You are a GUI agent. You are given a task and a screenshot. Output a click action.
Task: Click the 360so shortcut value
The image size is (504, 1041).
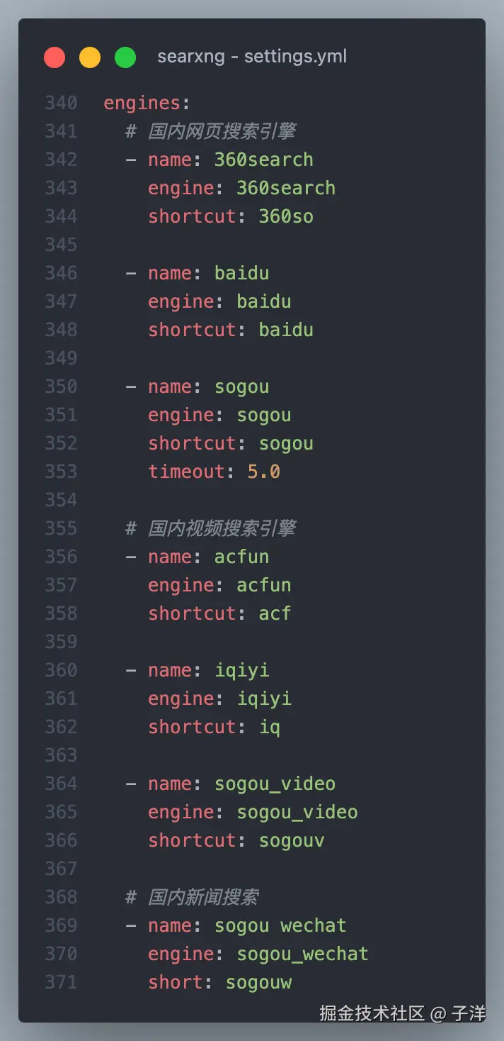[x=285, y=216]
